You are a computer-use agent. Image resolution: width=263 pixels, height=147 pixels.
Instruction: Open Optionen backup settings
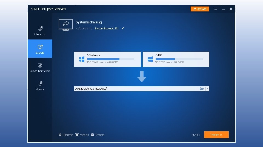(65, 135)
